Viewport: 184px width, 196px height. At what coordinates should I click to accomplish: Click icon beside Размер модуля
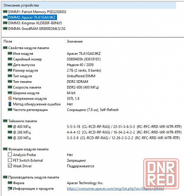(x=10, y=70)
